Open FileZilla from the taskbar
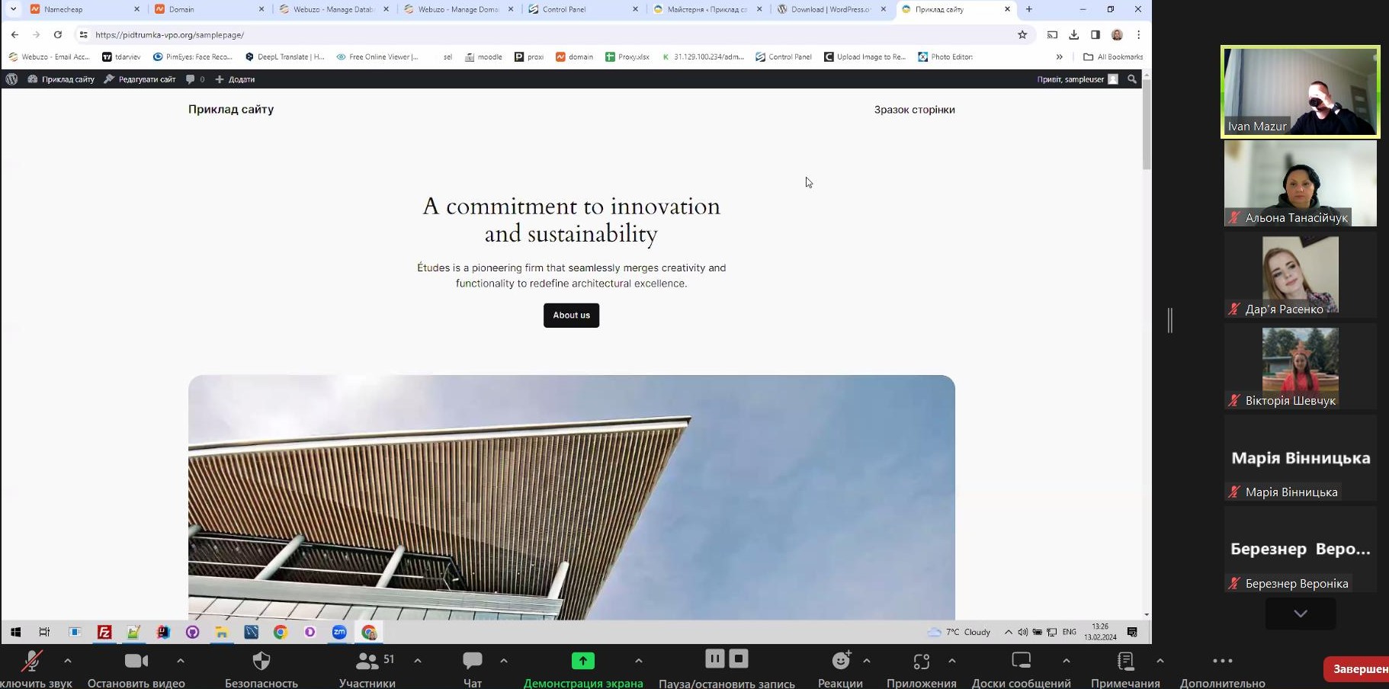The image size is (1389, 689). [104, 632]
